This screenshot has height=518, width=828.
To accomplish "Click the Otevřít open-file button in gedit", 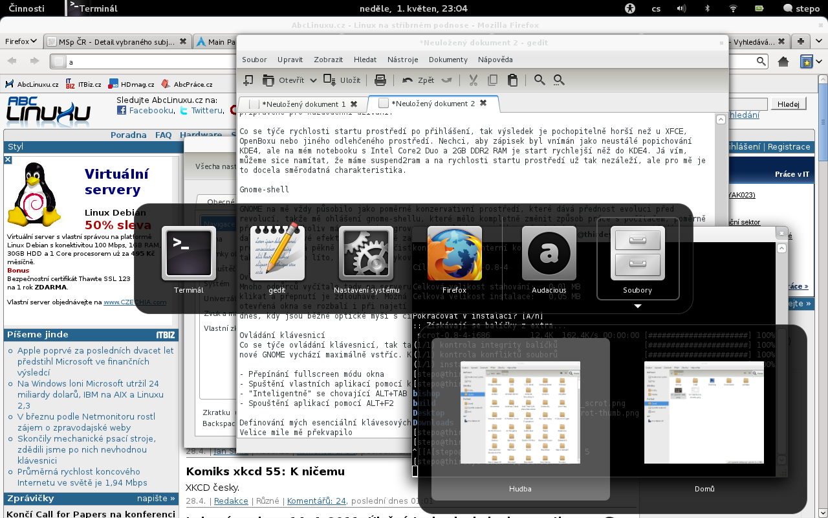I will [285, 80].
